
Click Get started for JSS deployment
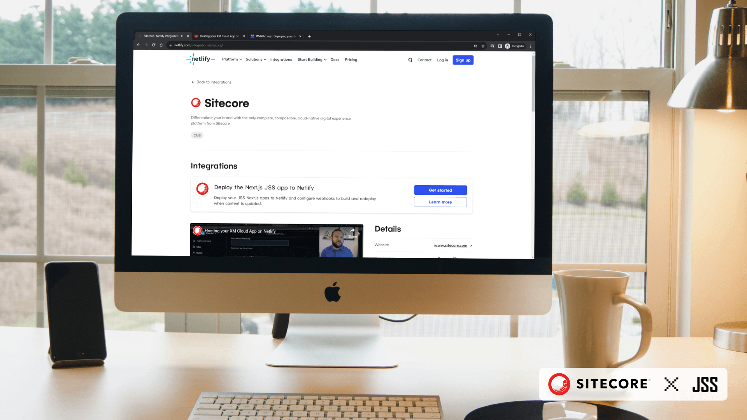[x=440, y=190]
